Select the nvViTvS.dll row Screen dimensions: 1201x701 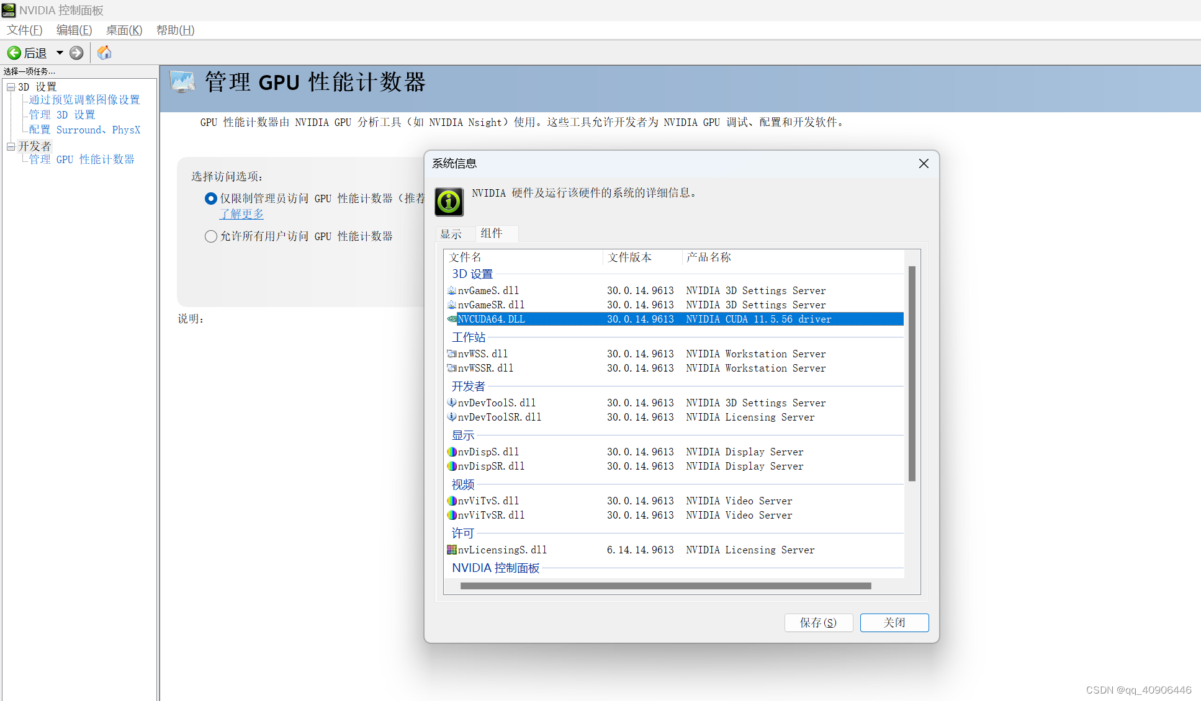coord(674,501)
